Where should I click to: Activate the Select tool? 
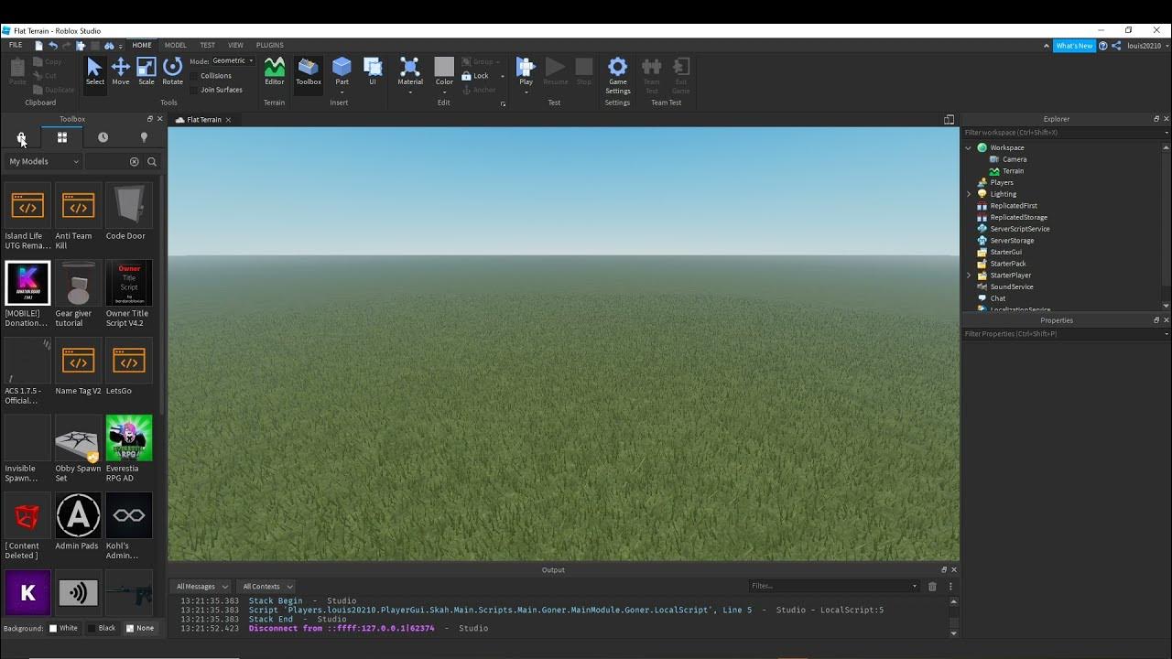tap(95, 71)
